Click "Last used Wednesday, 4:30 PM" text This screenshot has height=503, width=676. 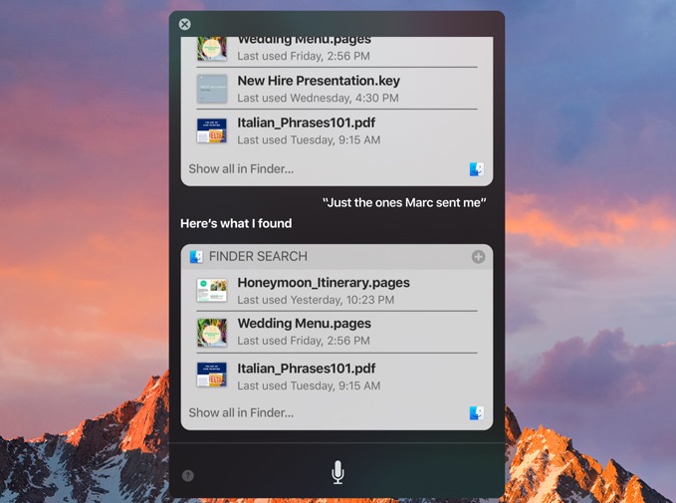[318, 98]
